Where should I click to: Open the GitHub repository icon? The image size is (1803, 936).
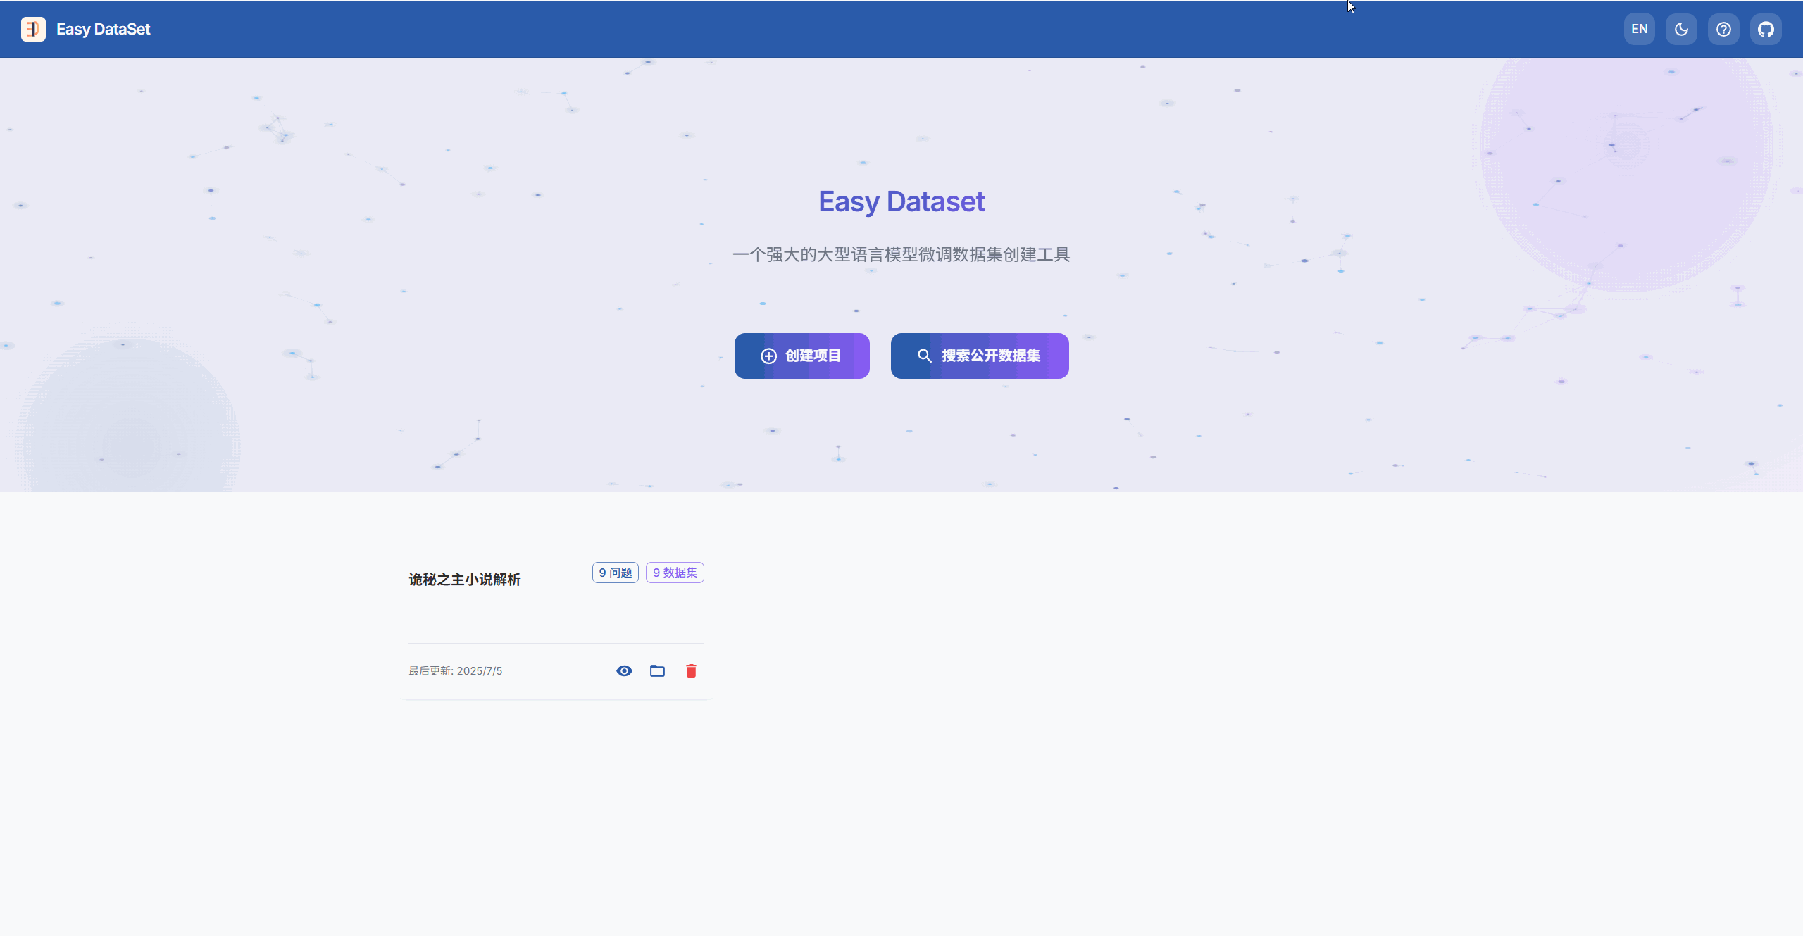click(x=1766, y=29)
